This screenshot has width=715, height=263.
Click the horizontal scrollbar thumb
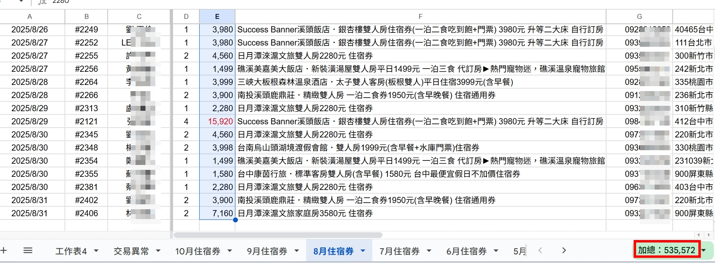click(278, 235)
